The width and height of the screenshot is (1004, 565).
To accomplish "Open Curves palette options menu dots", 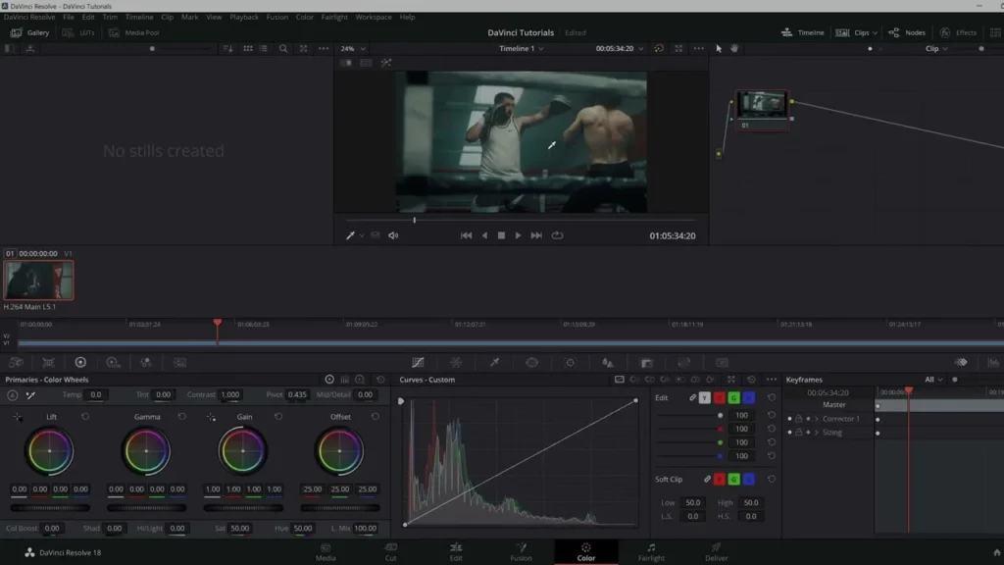I will click(x=771, y=380).
